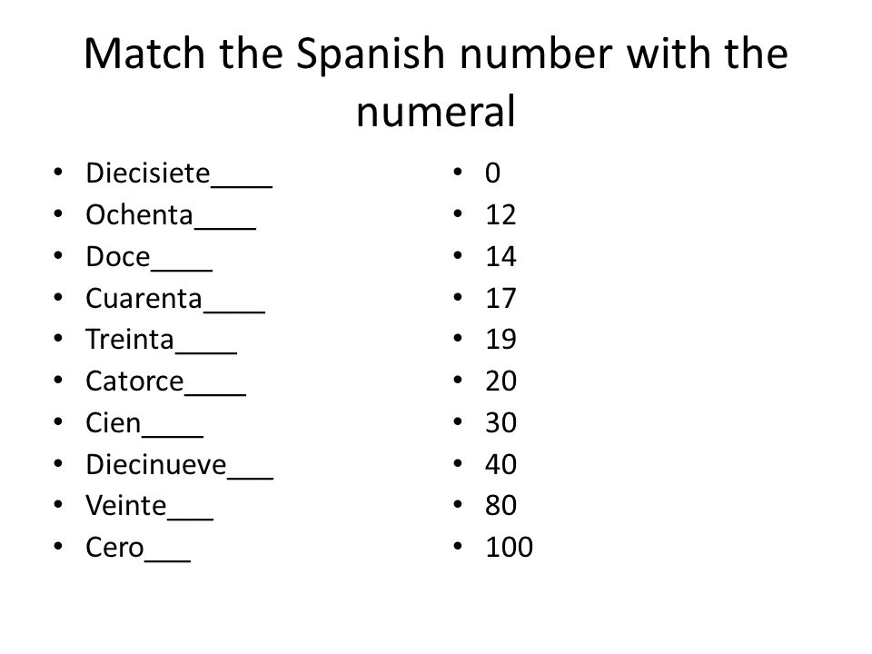Select the Ochenta list item
This screenshot has width=872, height=654.
click(140, 214)
